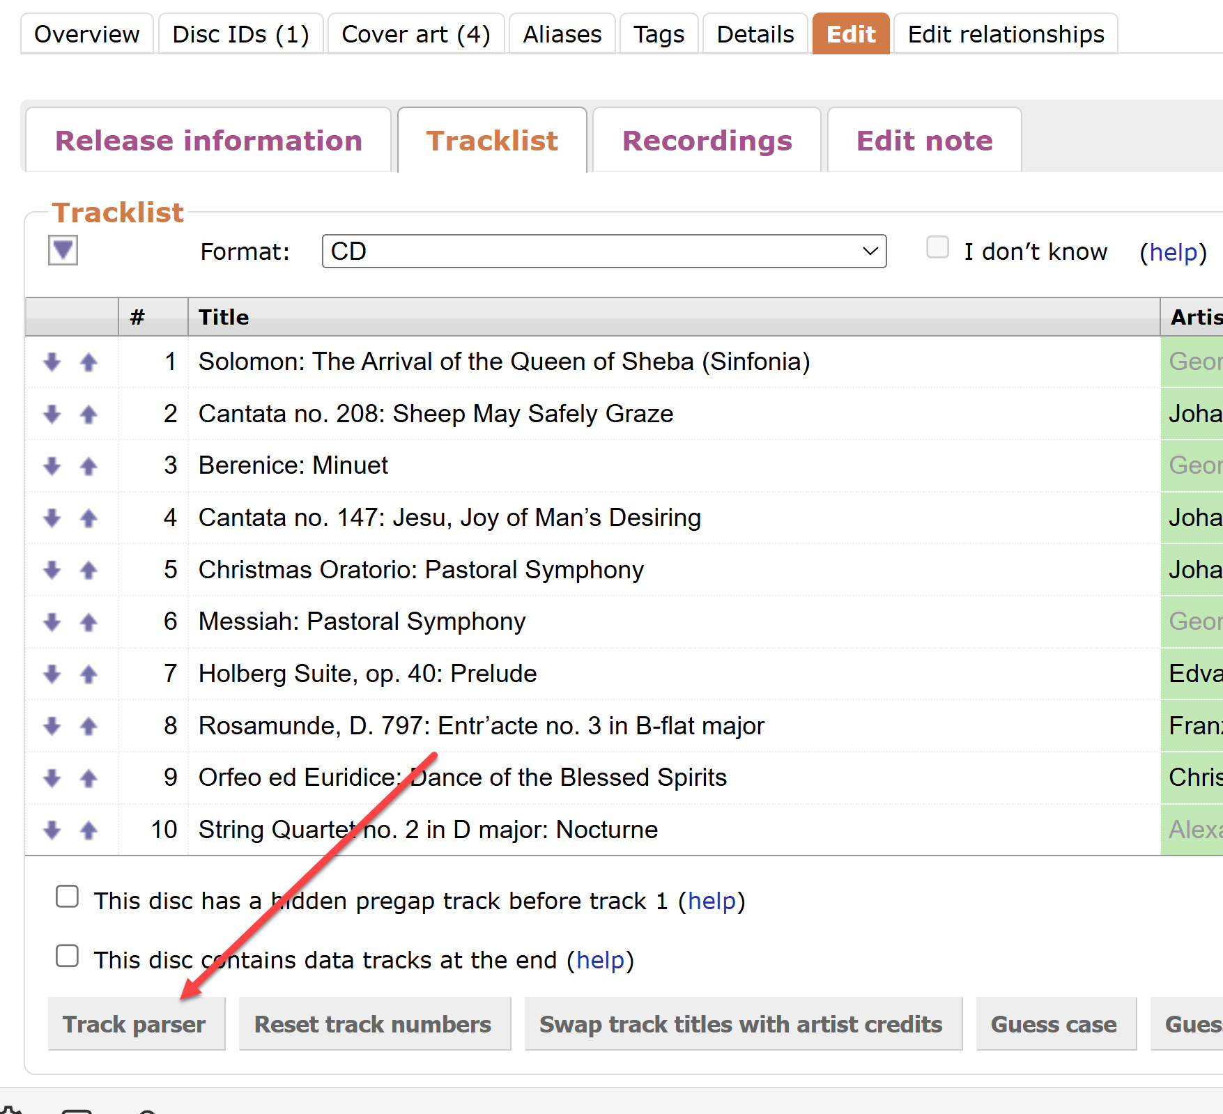1223x1114 pixels.
Task: Enable hidden pregap track checkbox
Action: (x=67, y=897)
